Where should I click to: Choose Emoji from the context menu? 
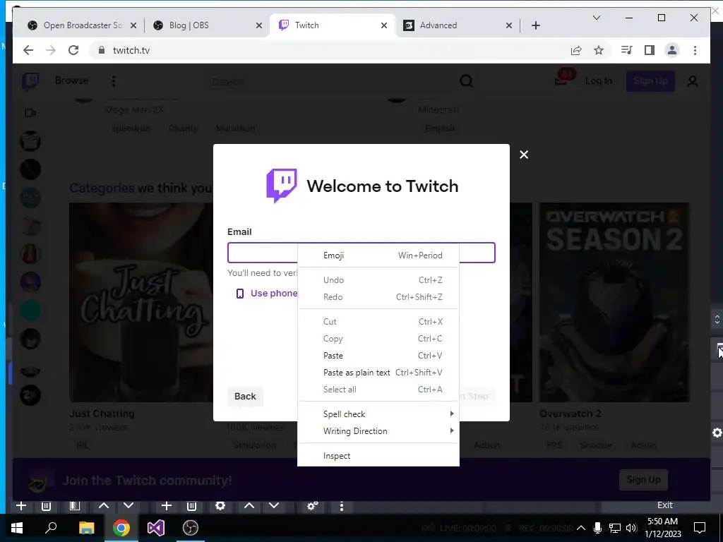click(x=378, y=255)
